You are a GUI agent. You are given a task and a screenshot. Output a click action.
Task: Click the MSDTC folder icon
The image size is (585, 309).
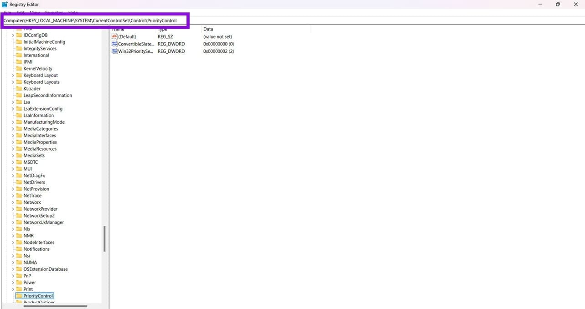[19, 162]
